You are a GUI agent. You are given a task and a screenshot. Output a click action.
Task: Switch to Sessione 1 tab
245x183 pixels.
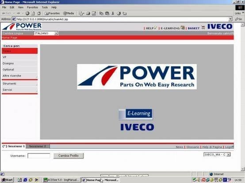(14, 146)
